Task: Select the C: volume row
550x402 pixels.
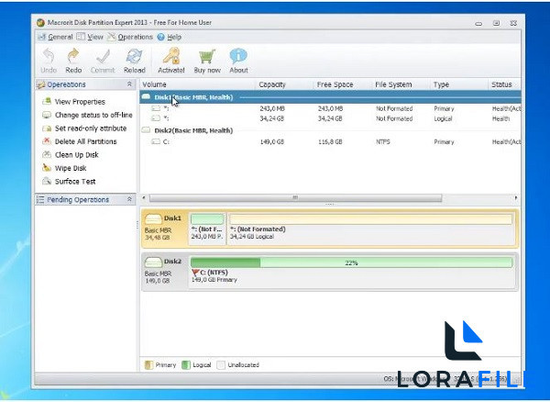Action: click(x=330, y=142)
